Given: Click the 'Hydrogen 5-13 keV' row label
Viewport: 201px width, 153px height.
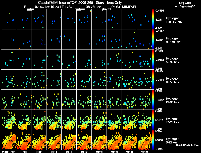Looking at the screenshot, I should (173, 141).
